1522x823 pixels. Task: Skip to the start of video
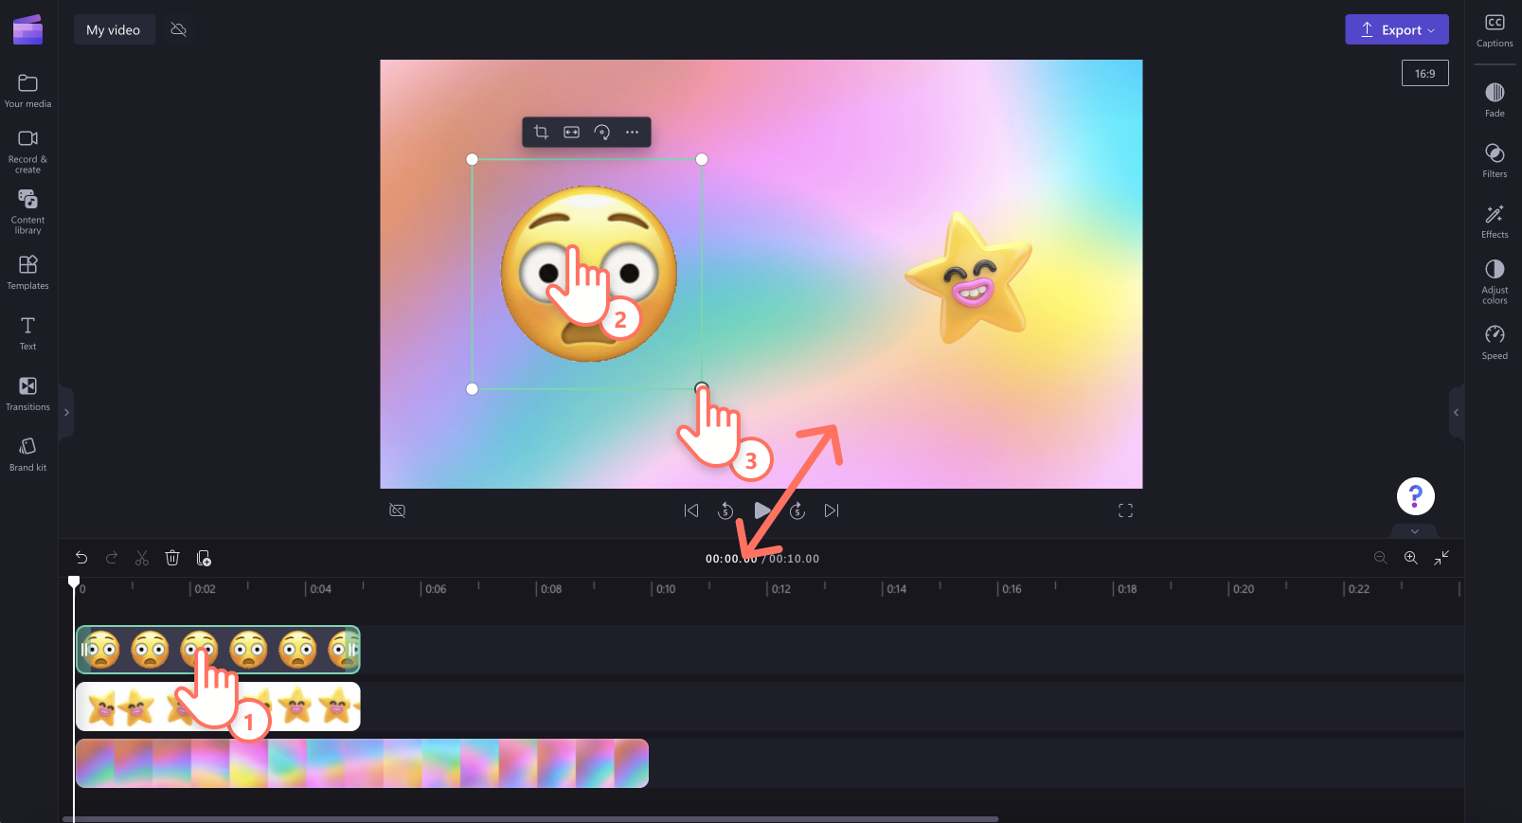click(x=691, y=510)
